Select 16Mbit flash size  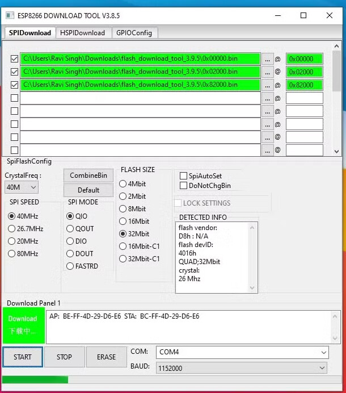(x=123, y=221)
